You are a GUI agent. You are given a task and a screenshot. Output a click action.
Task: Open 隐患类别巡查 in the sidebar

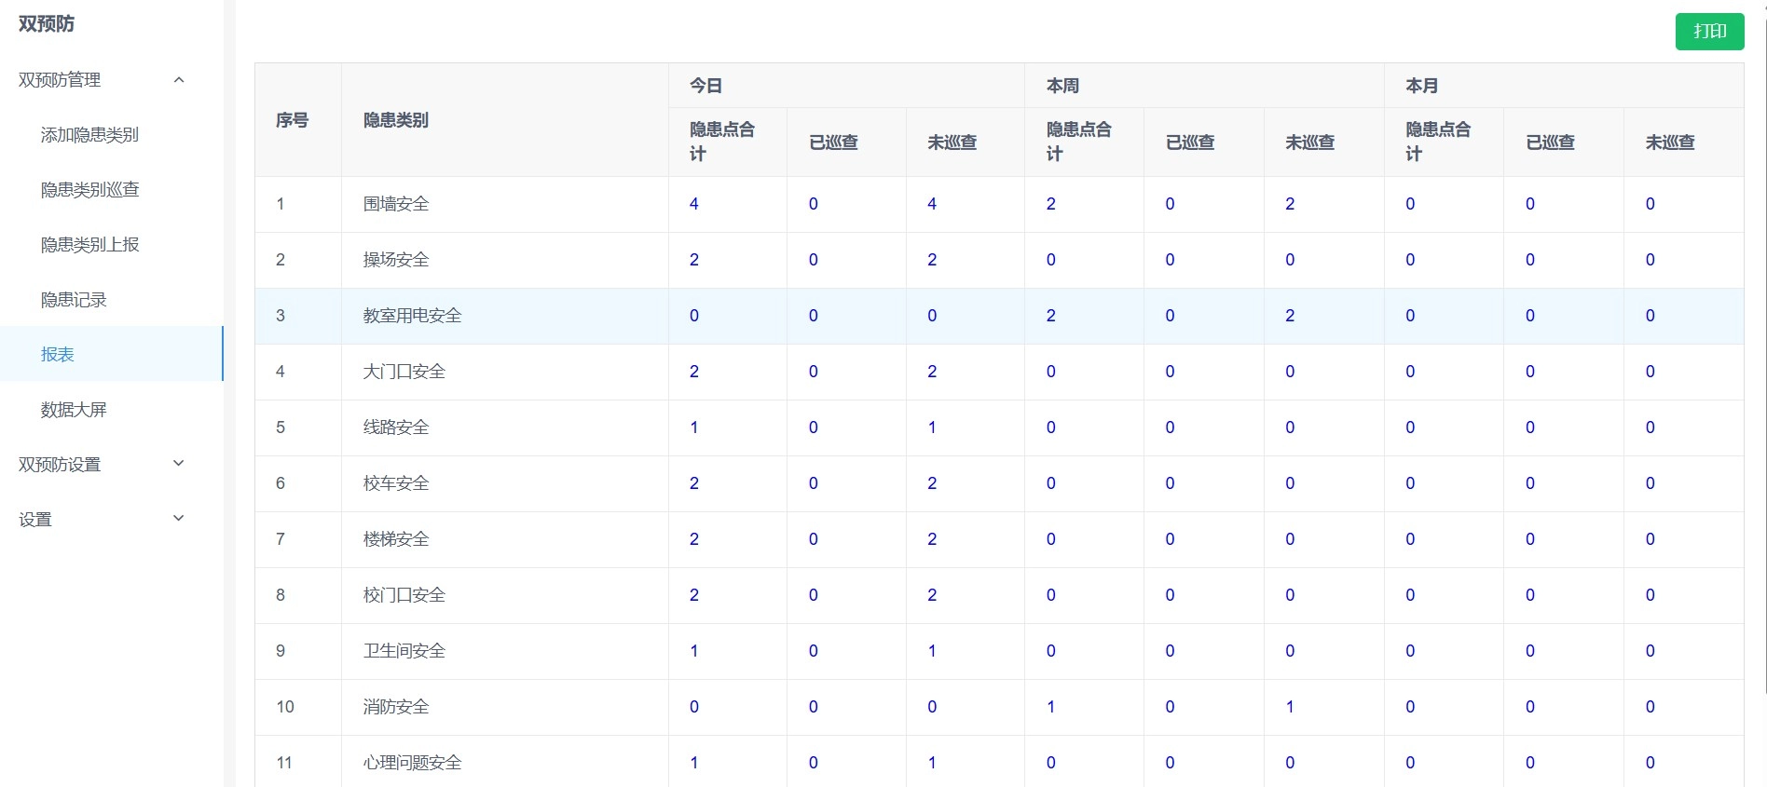[x=89, y=190]
